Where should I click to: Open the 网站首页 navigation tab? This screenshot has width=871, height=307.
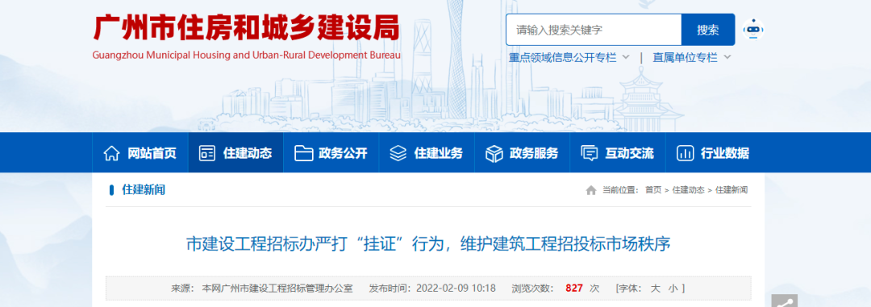point(140,152)
